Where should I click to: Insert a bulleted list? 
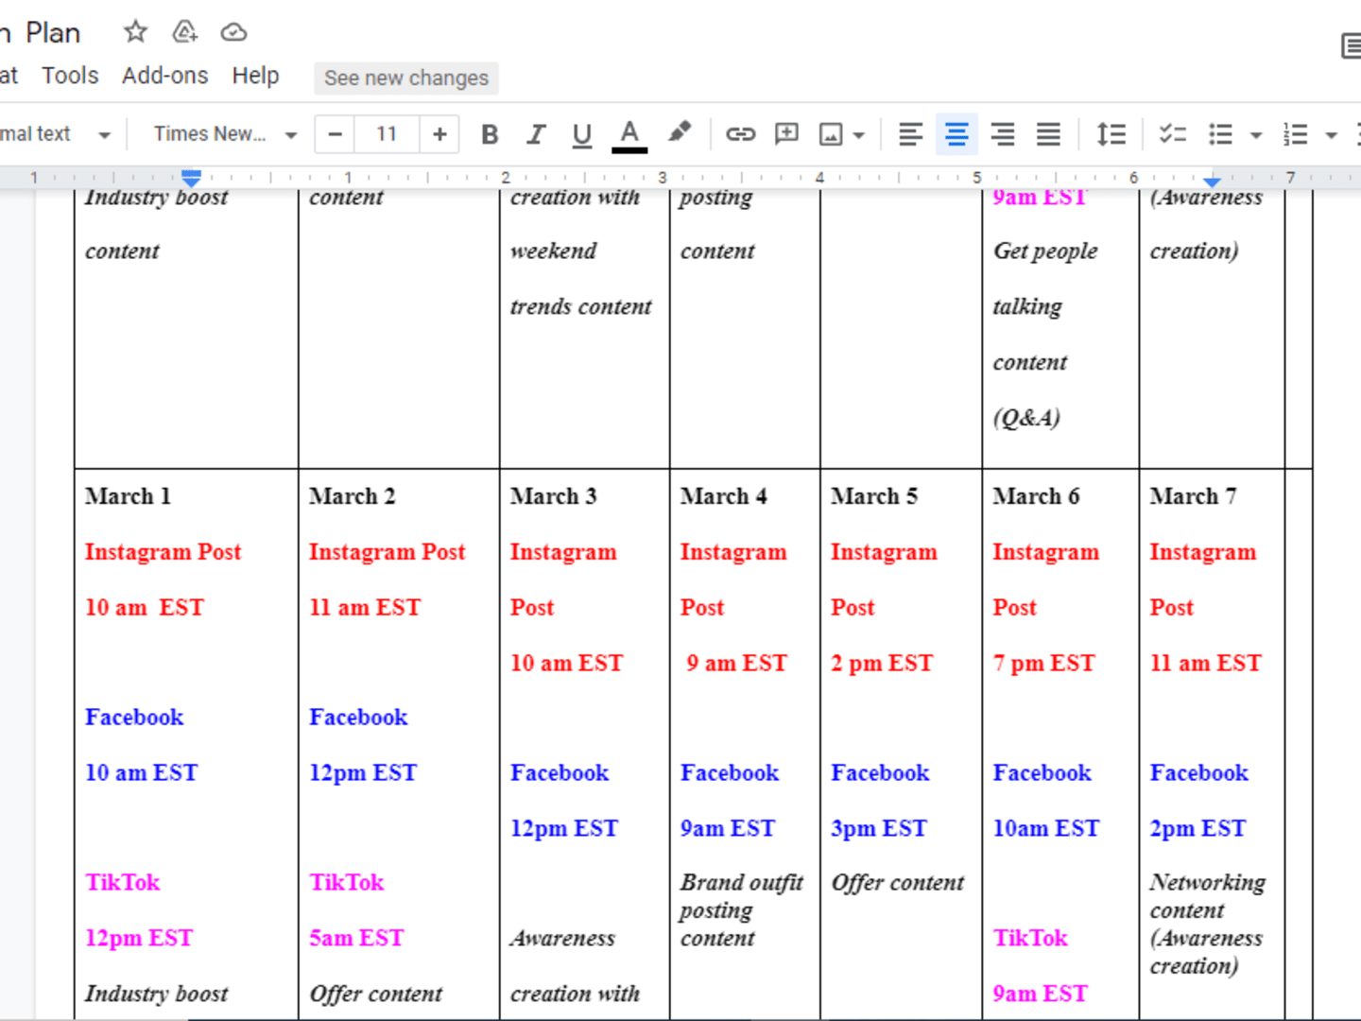point(1220,134)
